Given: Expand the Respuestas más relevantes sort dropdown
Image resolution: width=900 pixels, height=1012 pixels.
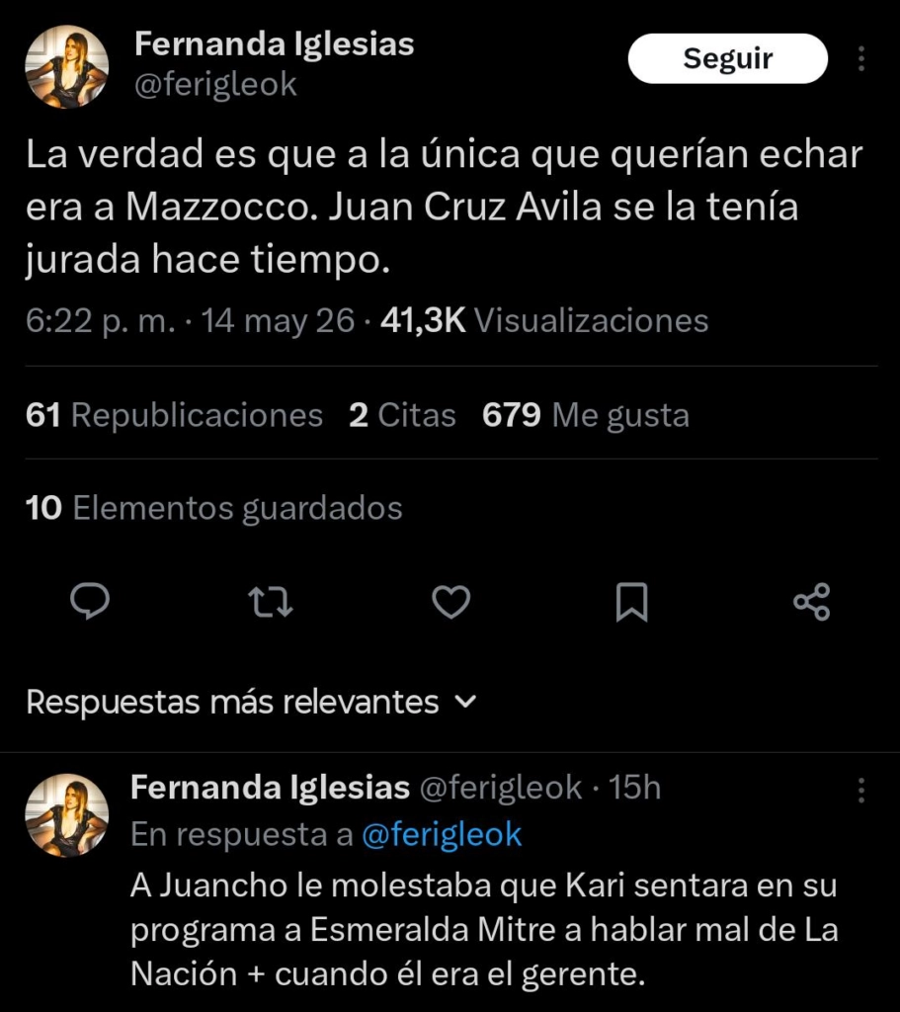Looking at the screenshot, I should [x=252, y=702].
